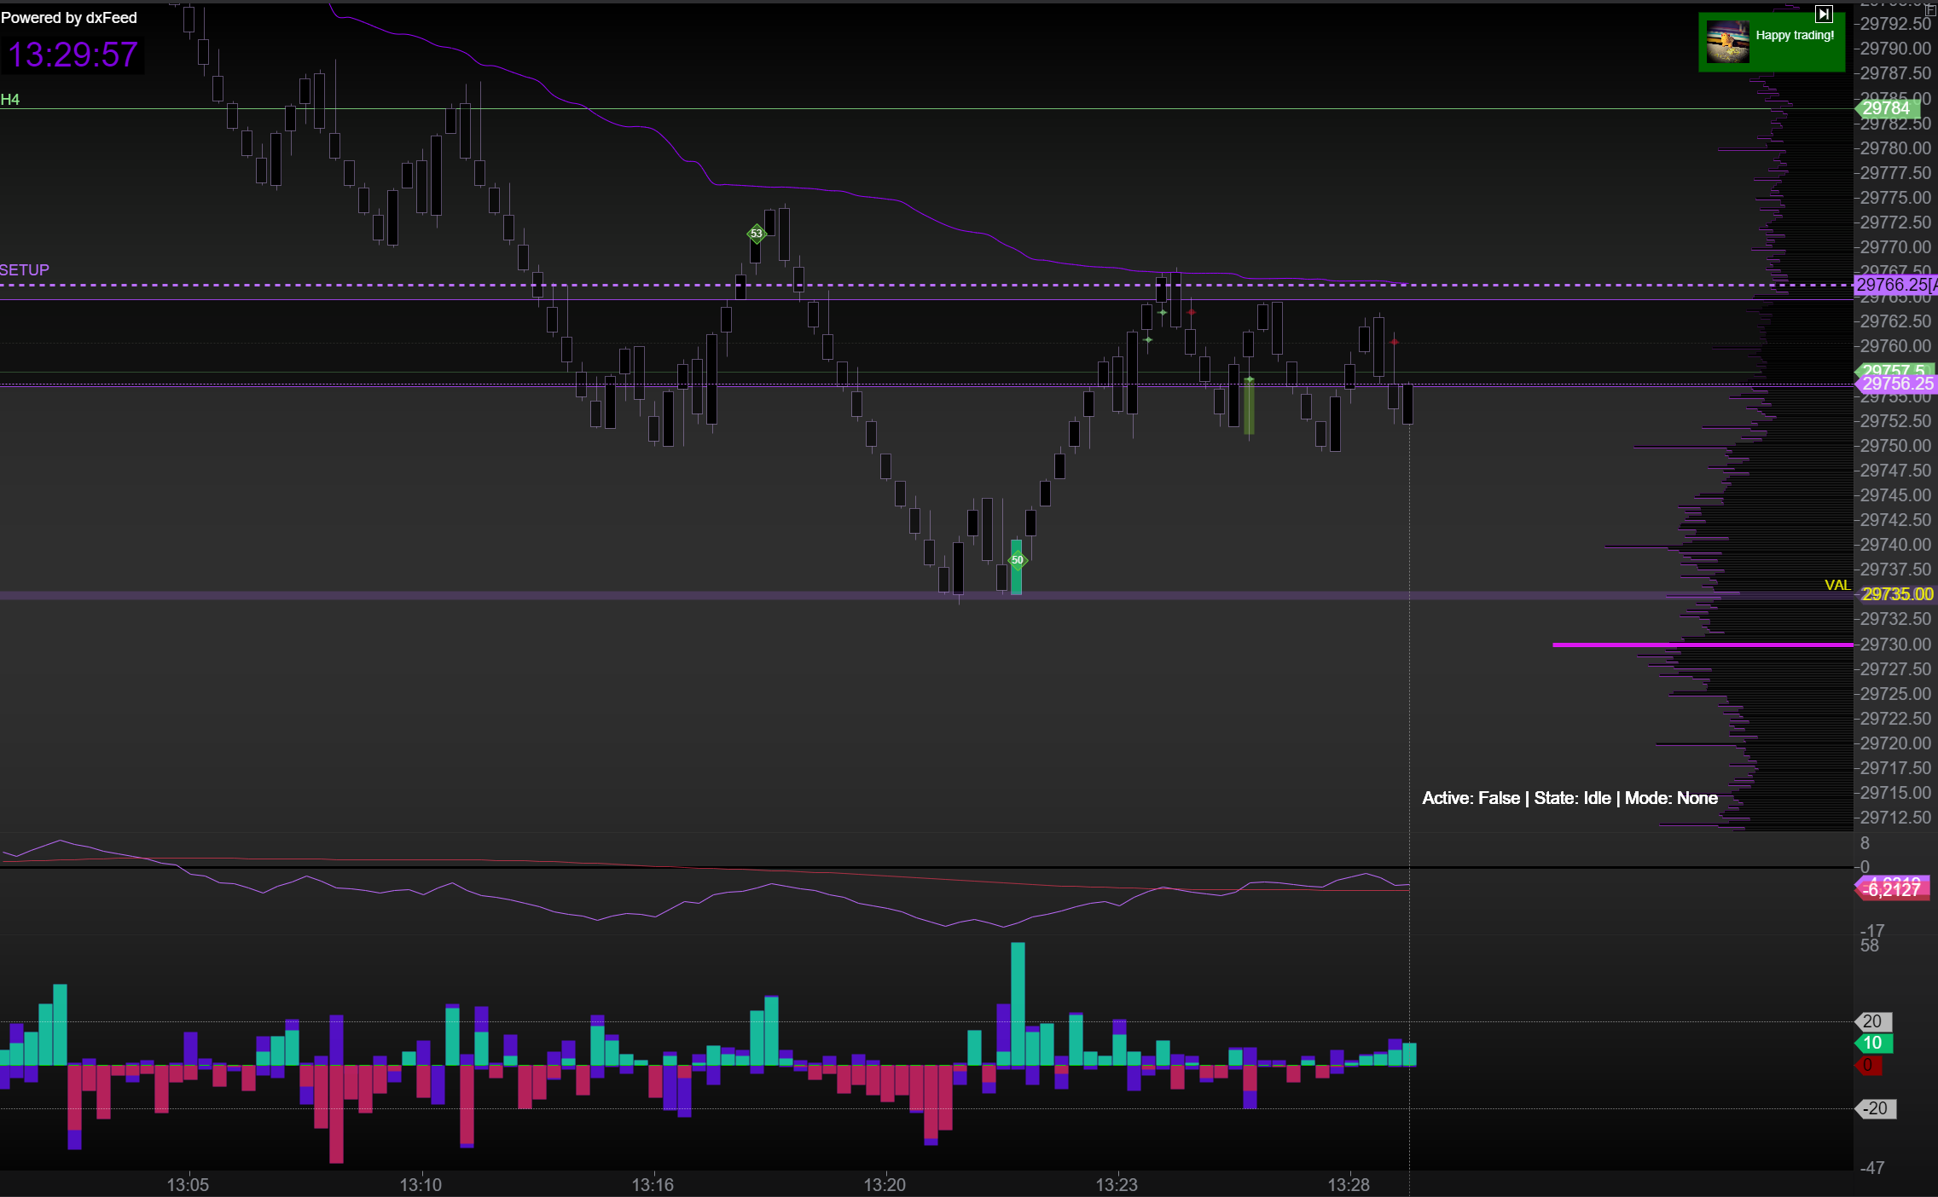The height and width of the screenshot is (1197, 1938).
Task: Click the 29775.00 price axis label
Action: (1895, 198)
